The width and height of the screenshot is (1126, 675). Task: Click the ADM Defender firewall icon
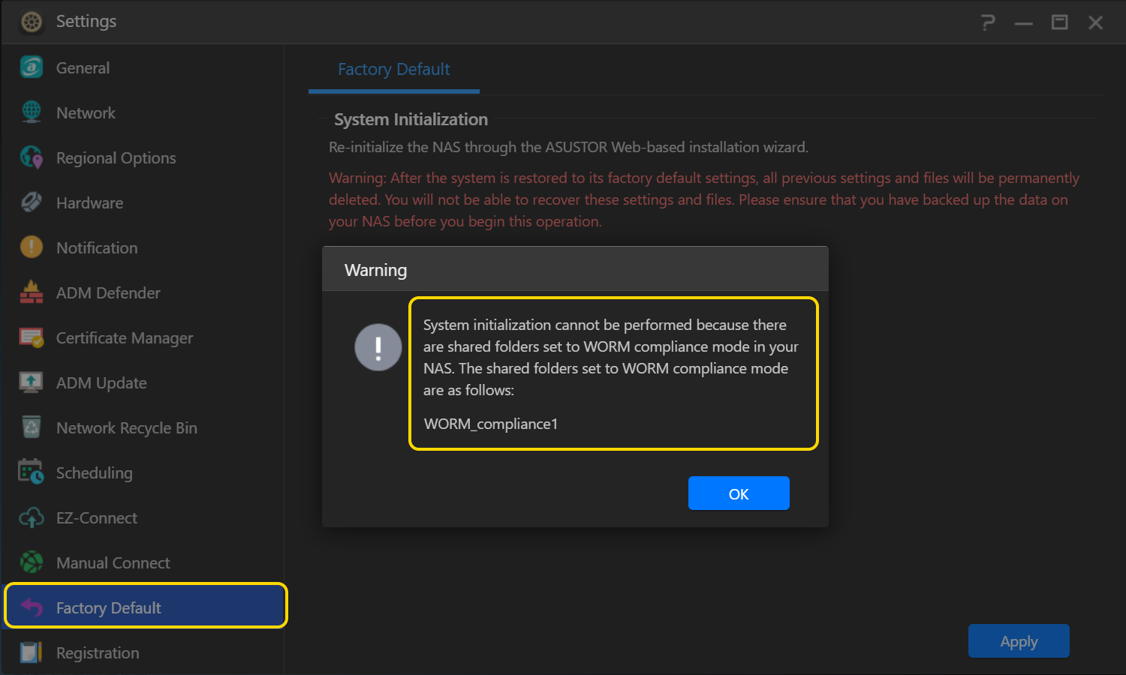point(31,292)
